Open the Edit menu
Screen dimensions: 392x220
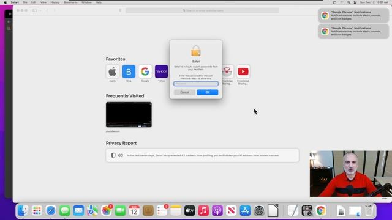point(34,2)
